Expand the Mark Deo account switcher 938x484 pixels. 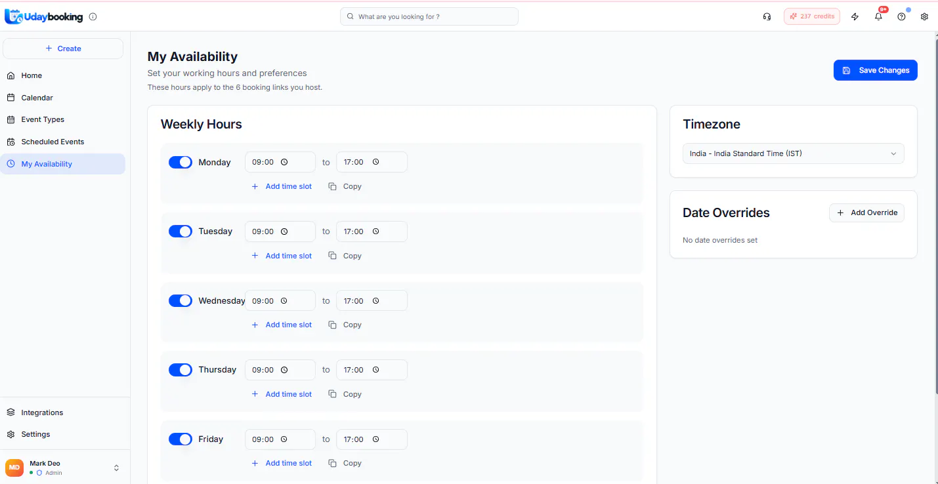tap(116, 468)
